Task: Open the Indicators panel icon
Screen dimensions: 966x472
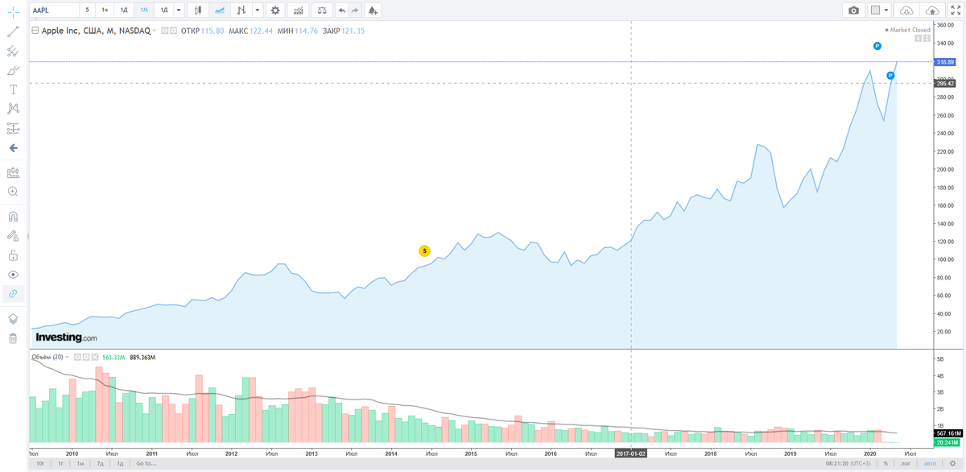Action: pos(299,10)
